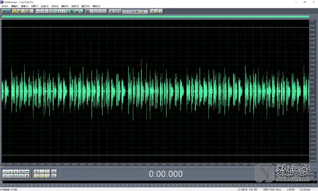Open the 帮助(H) menu
The image size is (318, 191).
(96, 6)
